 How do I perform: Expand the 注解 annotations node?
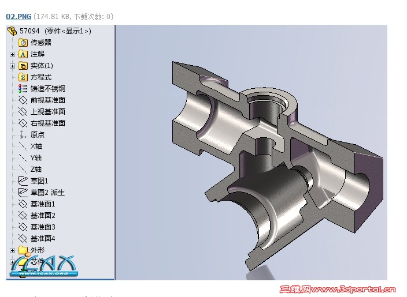pos(12,54)
